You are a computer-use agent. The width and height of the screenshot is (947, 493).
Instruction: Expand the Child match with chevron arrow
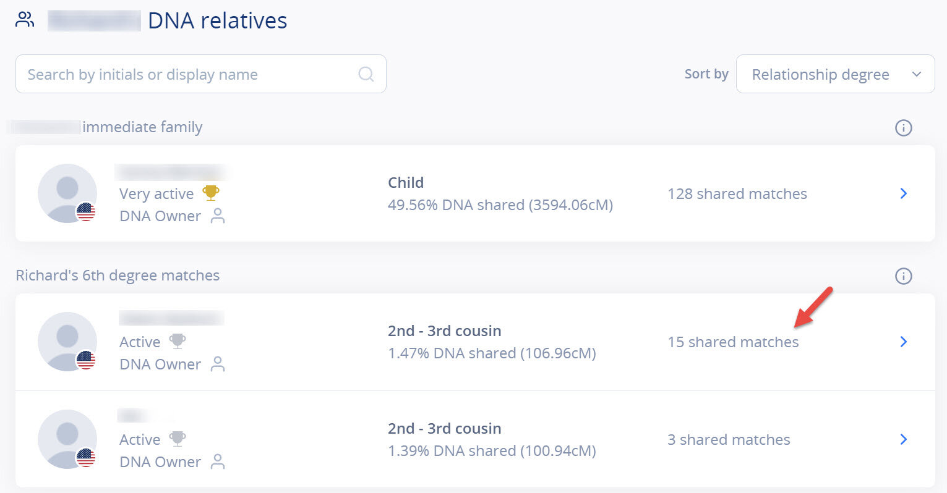click(904, 193)
